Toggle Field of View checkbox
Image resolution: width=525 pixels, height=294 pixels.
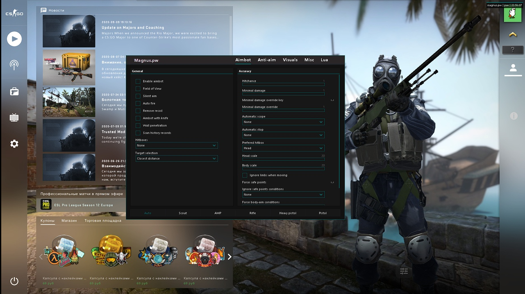point(138,89)
